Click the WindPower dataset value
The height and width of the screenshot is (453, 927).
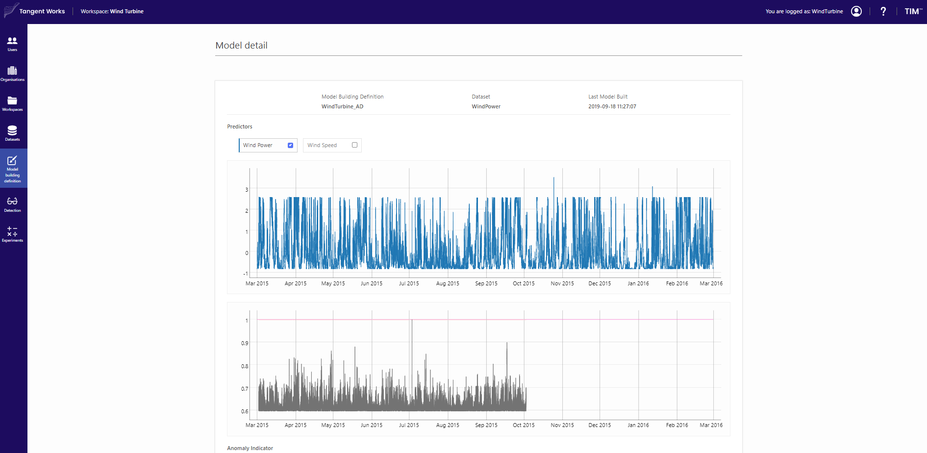coord(486,106)
